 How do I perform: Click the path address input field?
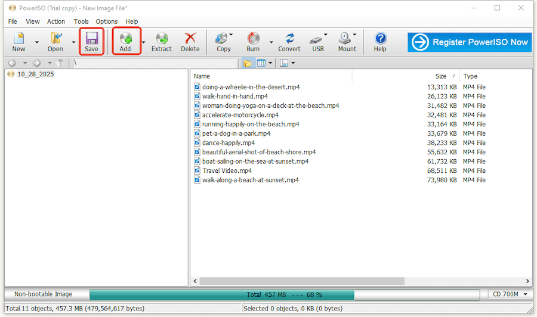coord(155,63)
